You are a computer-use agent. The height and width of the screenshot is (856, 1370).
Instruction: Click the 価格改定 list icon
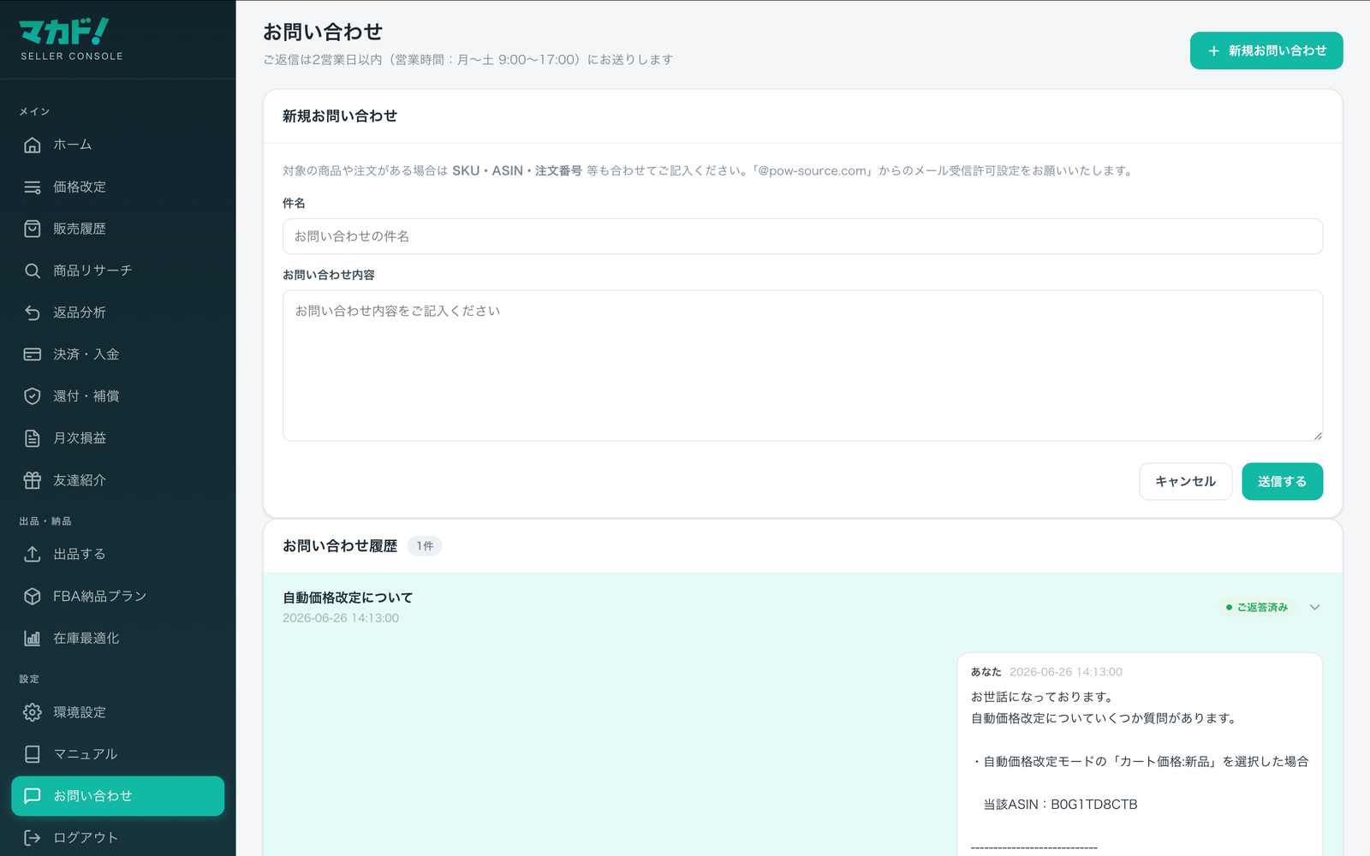pyautogui.click(x=33, y=187)
